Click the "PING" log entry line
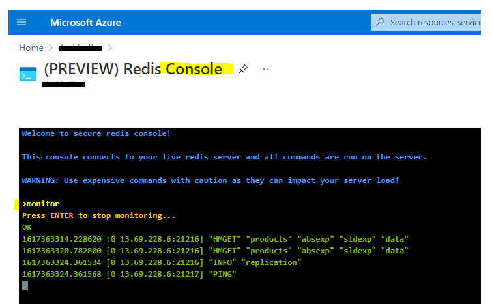The width and height of the screenshot is (492, 304). click(x=129, y=274)
